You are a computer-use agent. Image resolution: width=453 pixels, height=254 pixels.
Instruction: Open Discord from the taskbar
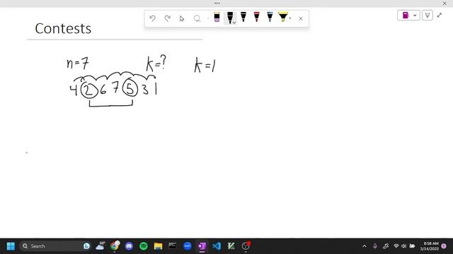(x=129, y=246)
